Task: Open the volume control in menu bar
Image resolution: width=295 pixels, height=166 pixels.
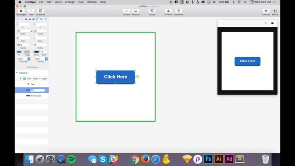Action: pos(214,2)
